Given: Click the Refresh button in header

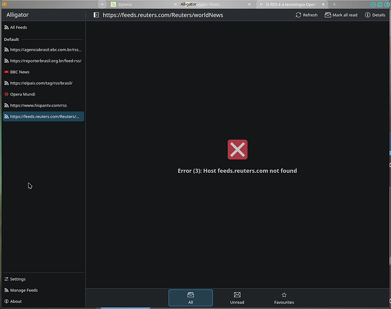Looking at the screenshot, I should pyautogui.click(x=306, y=15).
